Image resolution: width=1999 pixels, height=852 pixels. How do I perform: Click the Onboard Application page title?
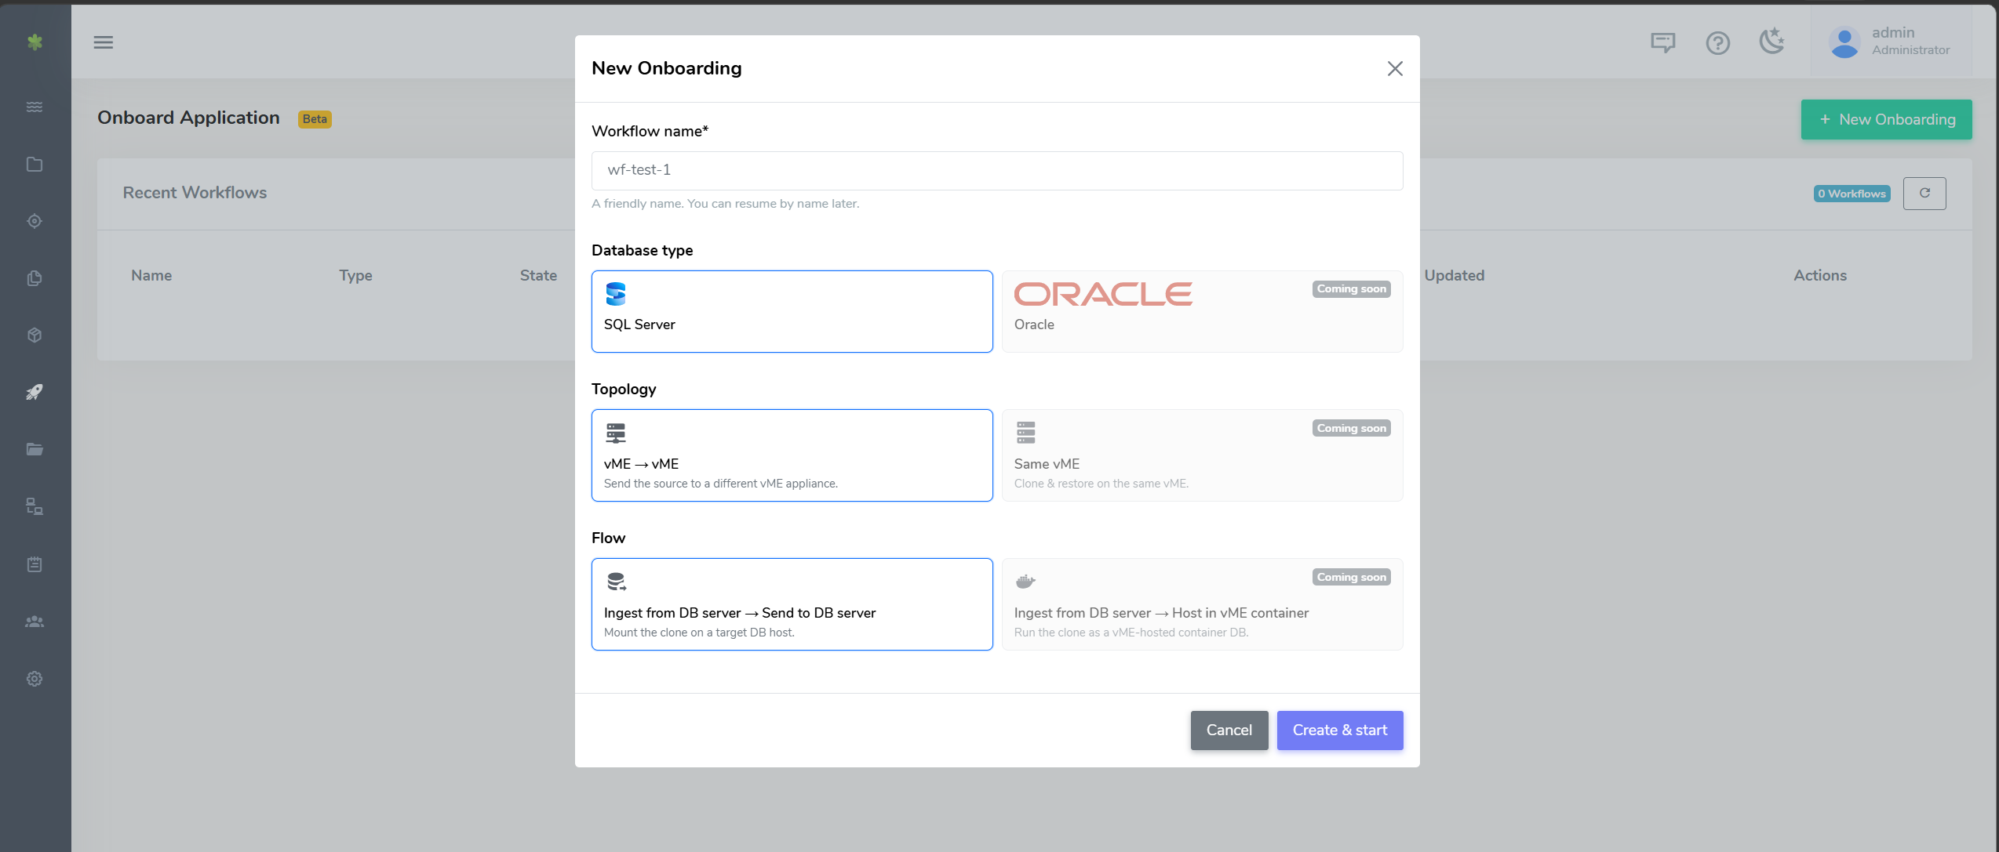188,118
